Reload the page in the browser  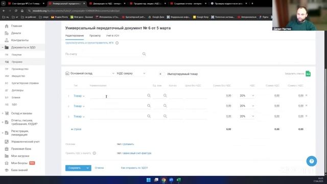tap(16, 11)
